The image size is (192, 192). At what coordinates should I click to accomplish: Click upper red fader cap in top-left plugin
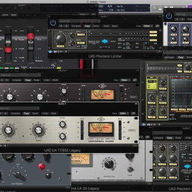[x=31, y=36]
